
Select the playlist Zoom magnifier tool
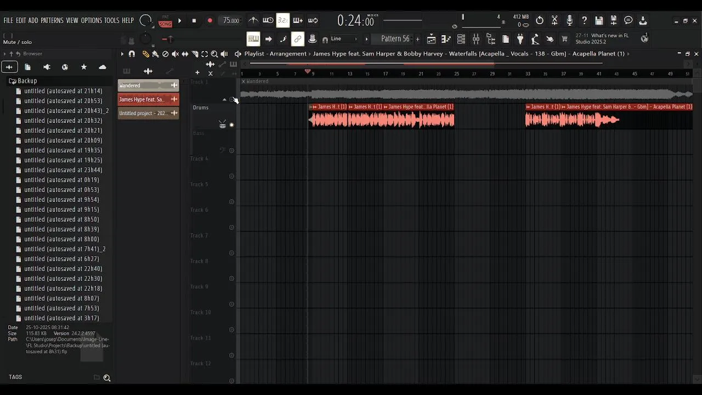tap(214, 54)
